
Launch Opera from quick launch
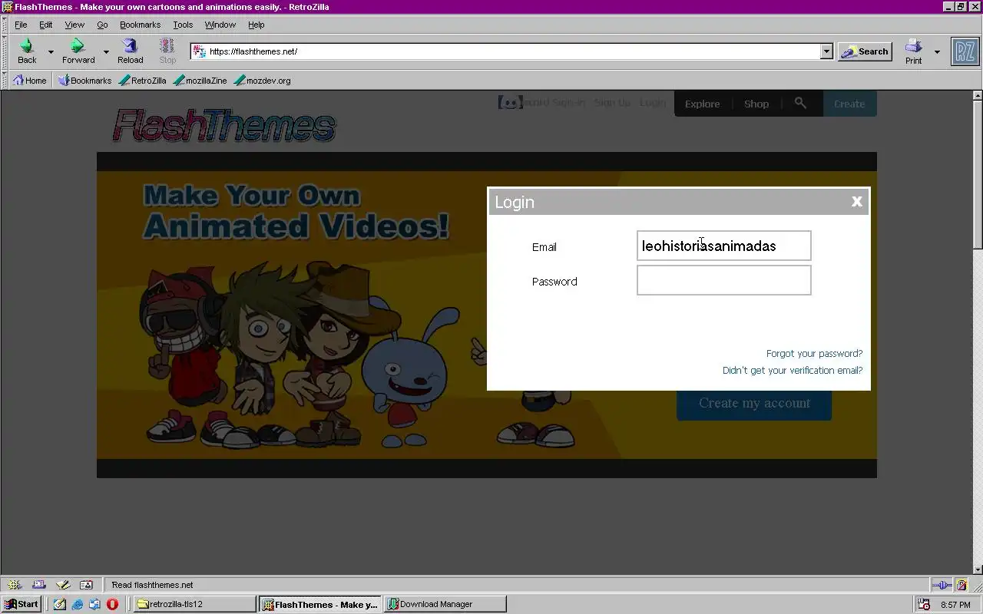(113, 604)
